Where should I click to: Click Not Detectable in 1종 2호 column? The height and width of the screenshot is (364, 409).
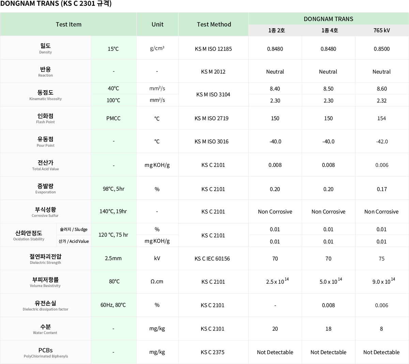[275, 352]
